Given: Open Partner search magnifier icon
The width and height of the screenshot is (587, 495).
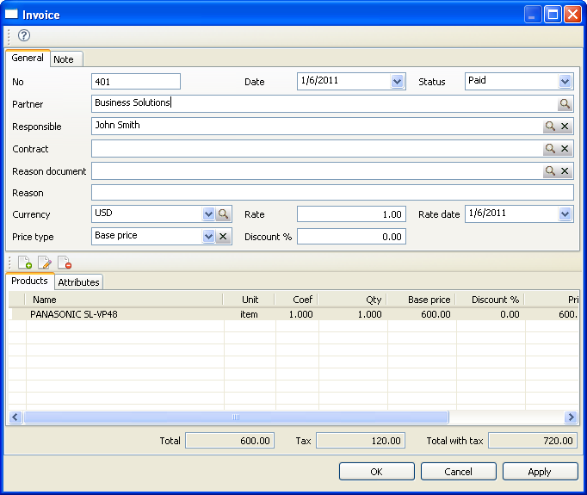Looking at the screenshot, I should click(x=565, y=104).
